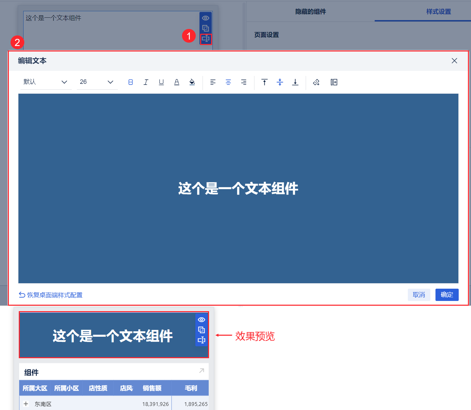Click the blue text editing canvas area
Image resolution: width=471 pixels, height=410 pixels.
[238, 188]
